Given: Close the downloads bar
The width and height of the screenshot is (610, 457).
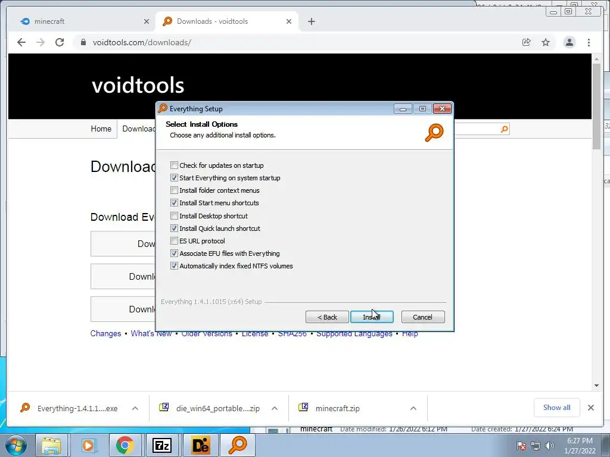Looking at the screenshot, I should 591,408.
